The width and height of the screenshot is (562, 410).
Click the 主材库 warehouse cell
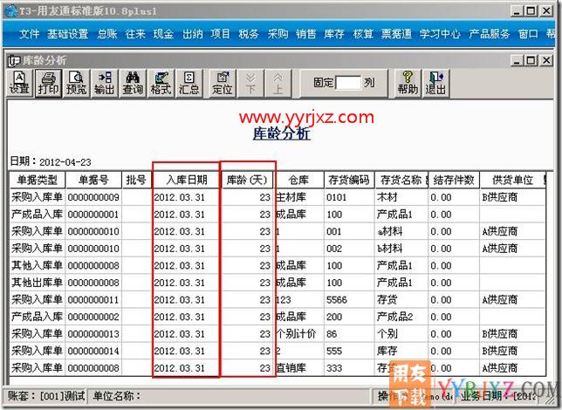299,197
